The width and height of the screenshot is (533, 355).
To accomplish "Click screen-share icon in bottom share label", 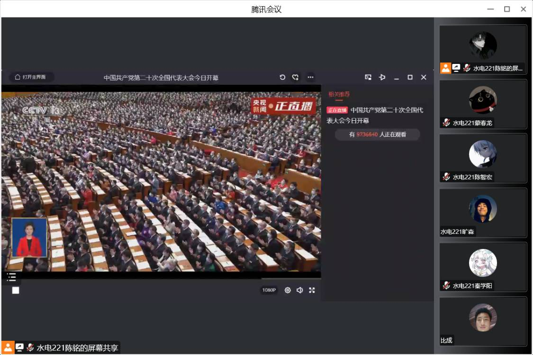I will [19, 347].
